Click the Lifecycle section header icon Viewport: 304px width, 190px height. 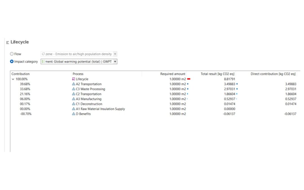click(x=8, y=43)
